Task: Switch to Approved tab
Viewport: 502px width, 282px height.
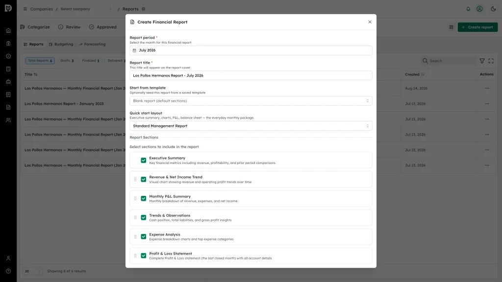Action: [x=103, y=27]
